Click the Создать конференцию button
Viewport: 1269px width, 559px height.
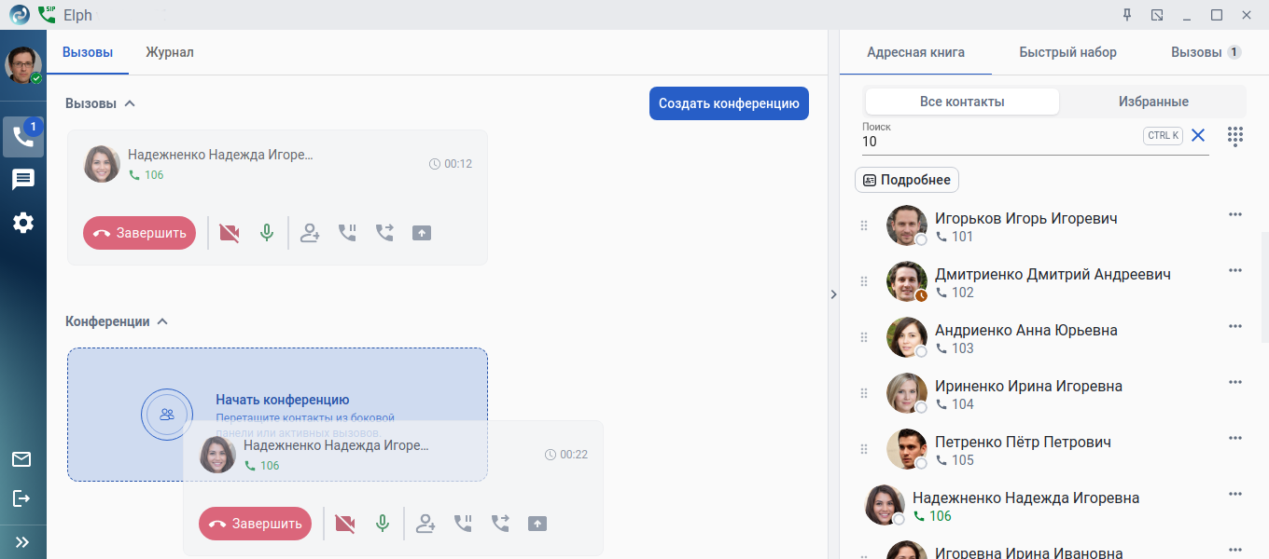click(x=729, y=103)
